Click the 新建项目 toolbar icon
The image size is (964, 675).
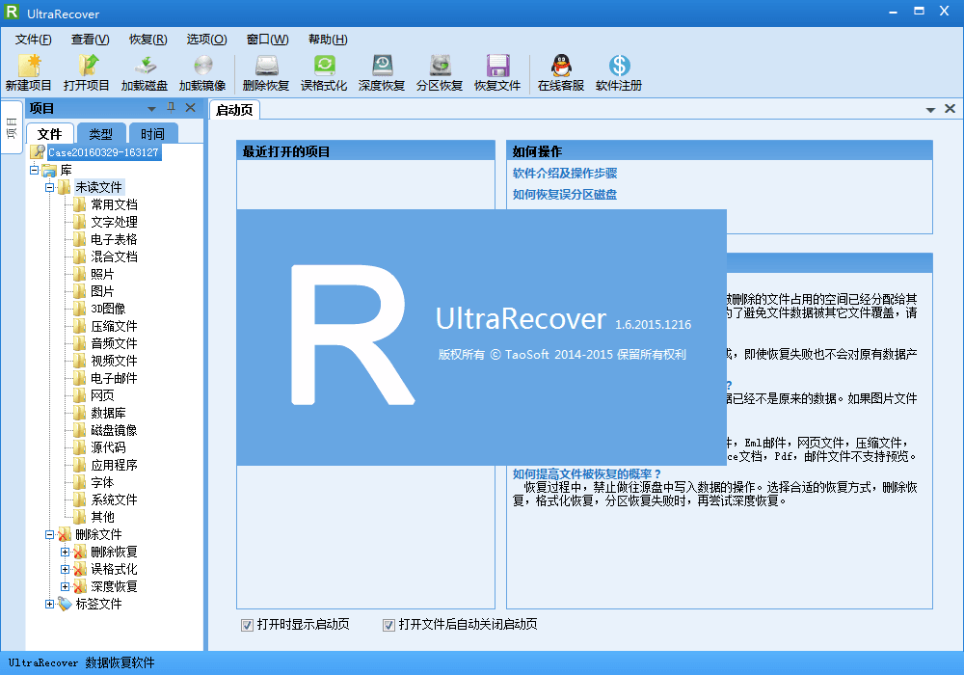coord(28,72)
